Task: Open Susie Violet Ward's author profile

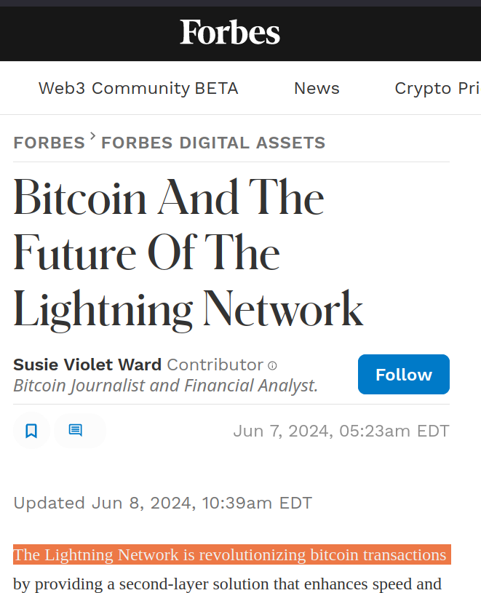Action: 87,365
